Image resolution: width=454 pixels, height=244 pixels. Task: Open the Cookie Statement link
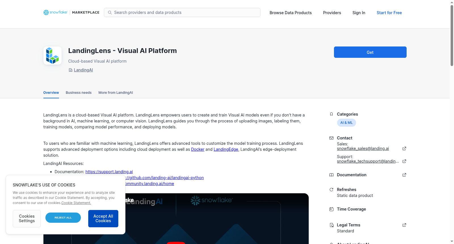pos(76,203)
